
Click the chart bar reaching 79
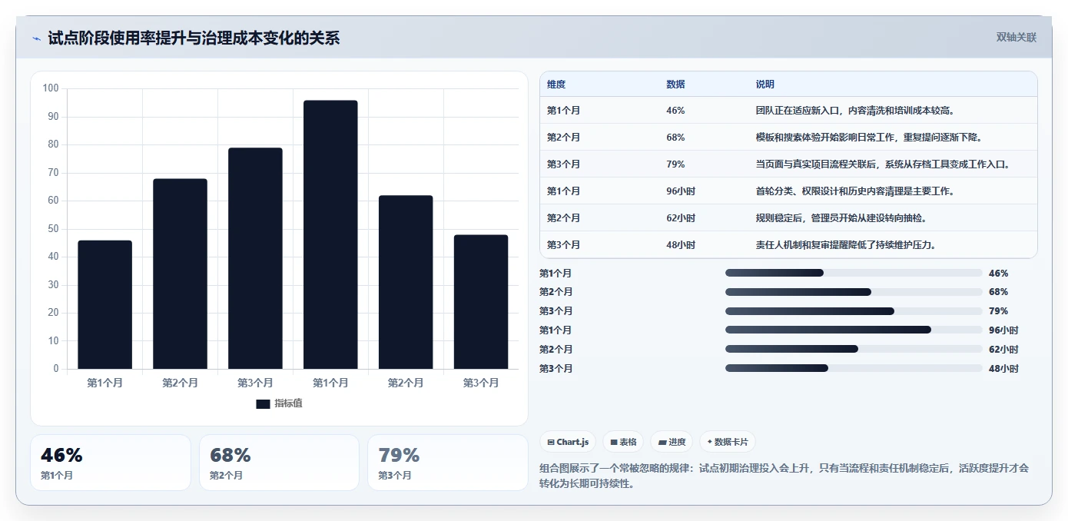[x=255, y=258]
